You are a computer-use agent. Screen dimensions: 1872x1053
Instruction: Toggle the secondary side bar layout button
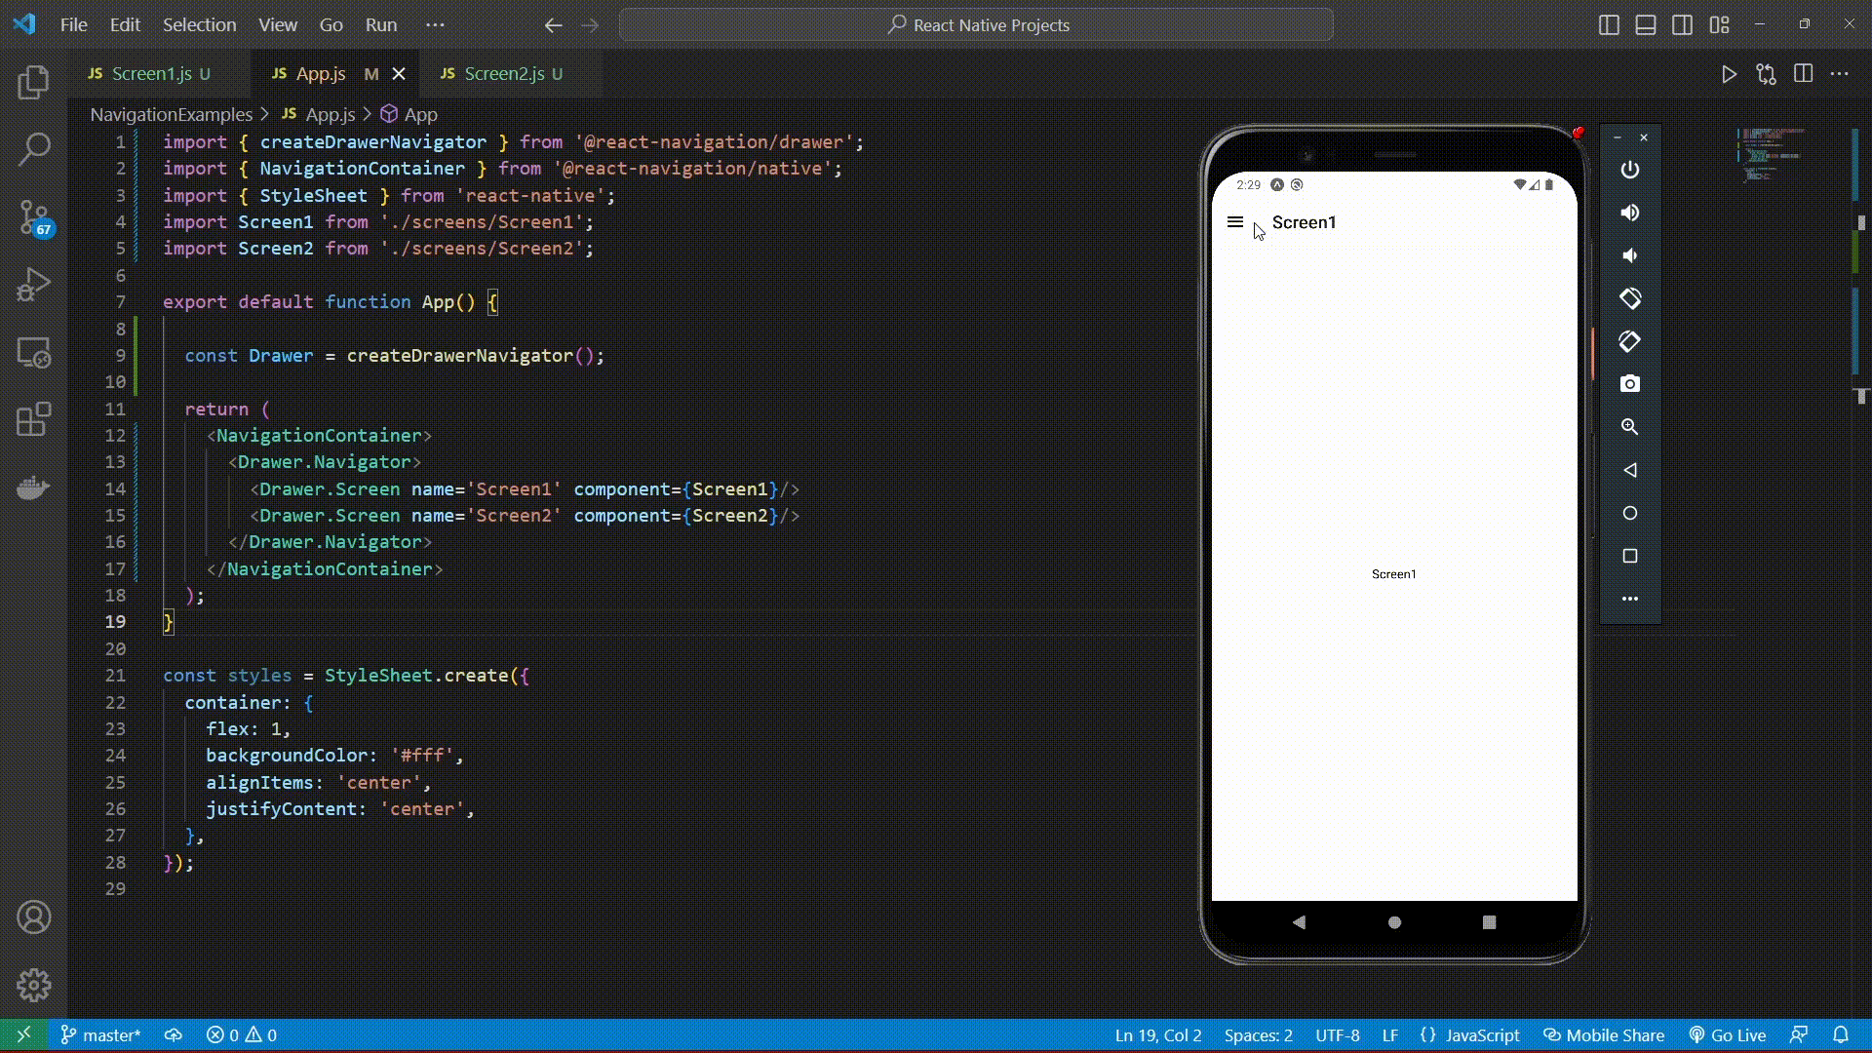(1683, 25)
